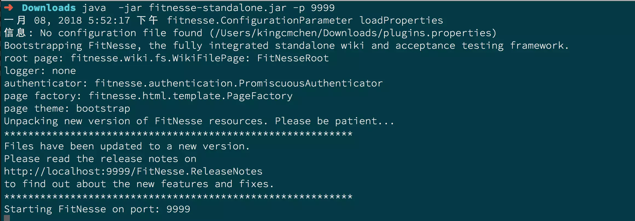
Task: Click the localhost:9999 FitNesse.ReleaseNotes URL
Action: (133, 171)
